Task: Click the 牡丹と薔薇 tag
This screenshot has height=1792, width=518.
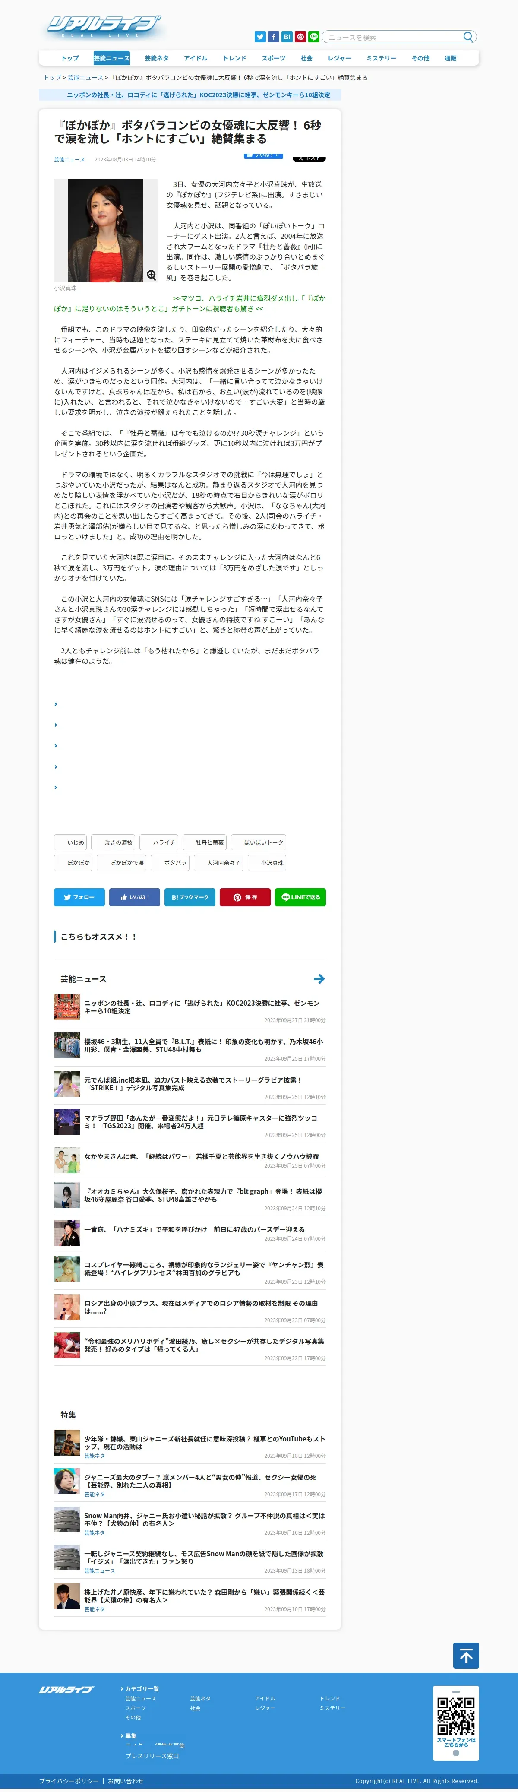Action: pyautogui.click(x=205, y=842)
